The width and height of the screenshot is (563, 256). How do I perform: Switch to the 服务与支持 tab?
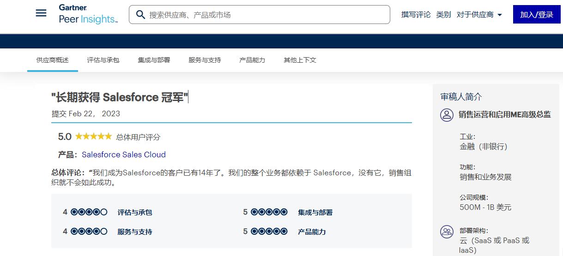click(205, 60)
